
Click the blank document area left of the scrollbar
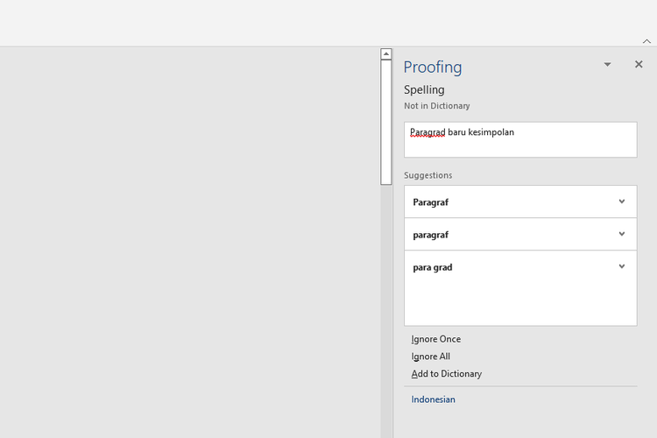[188, 244]
